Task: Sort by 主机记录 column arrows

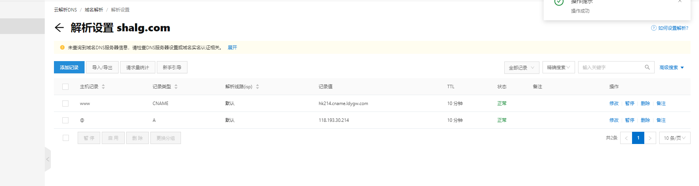Action: point(103,87)
